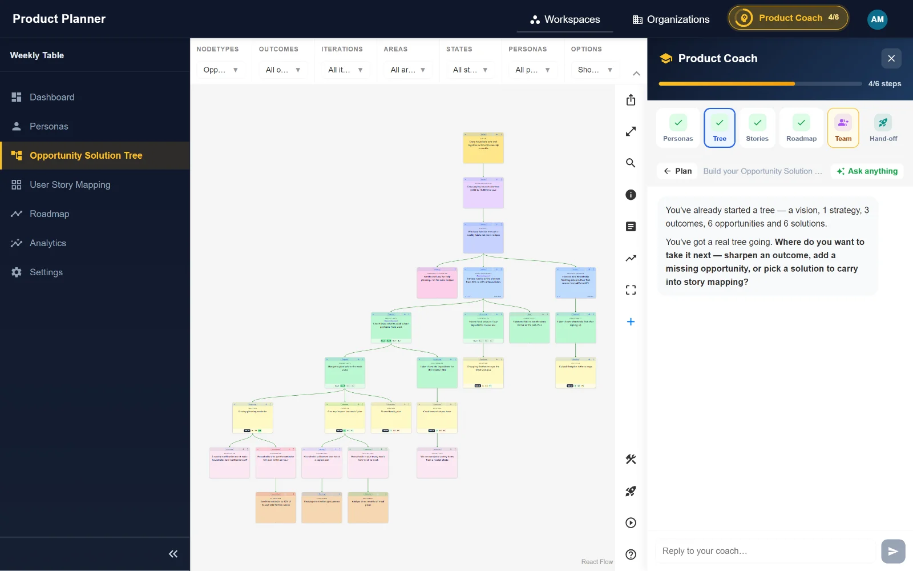Open the Iterations filter dropdown
The width and height of the screenshot is (913, 571).
tap(345, 70)
